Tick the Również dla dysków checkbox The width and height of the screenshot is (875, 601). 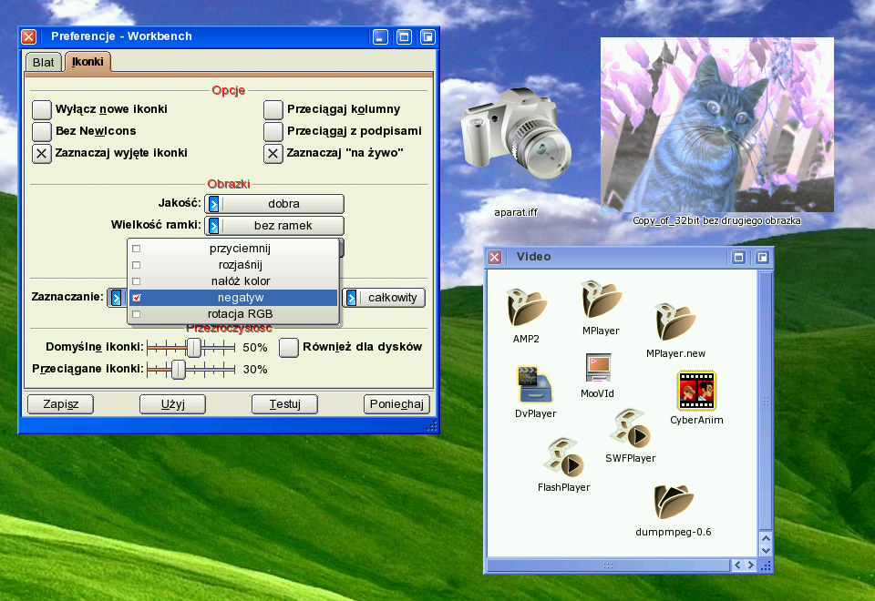click(289, 347)
